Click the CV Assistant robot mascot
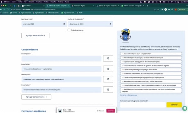The image size is (188, 113). [x=126, y=35]
